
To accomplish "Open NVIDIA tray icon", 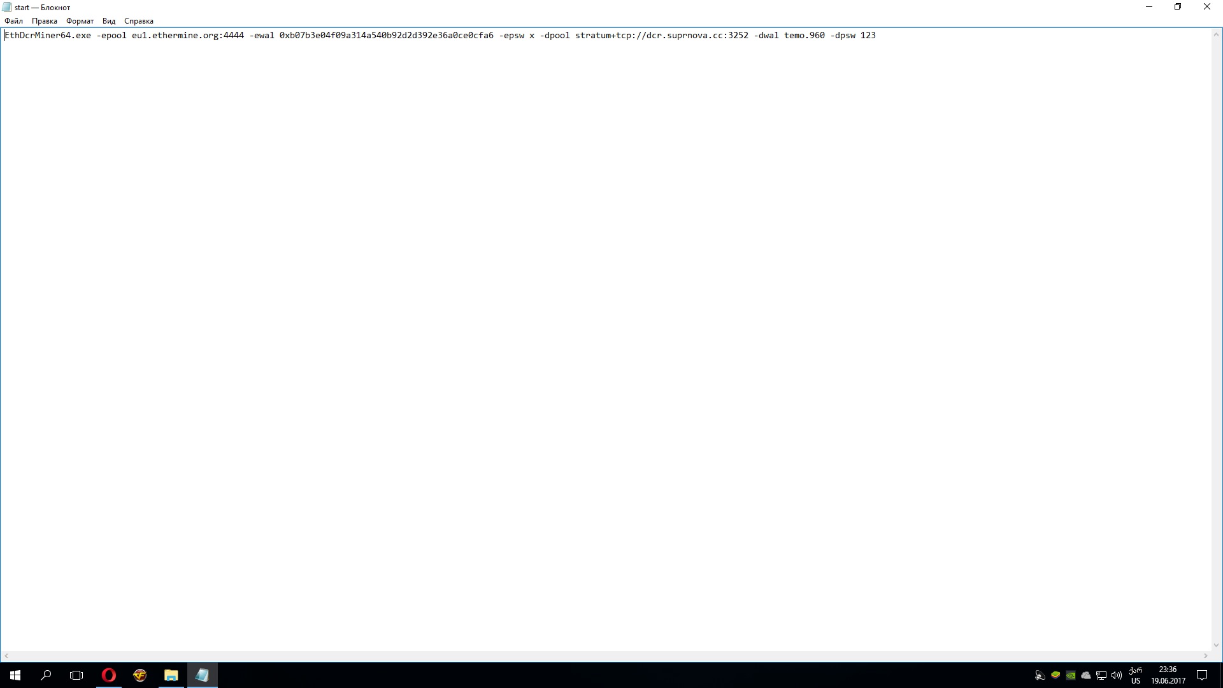I will click(1071, 675).
